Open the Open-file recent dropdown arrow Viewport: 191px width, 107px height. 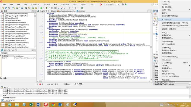click(19, 8)
